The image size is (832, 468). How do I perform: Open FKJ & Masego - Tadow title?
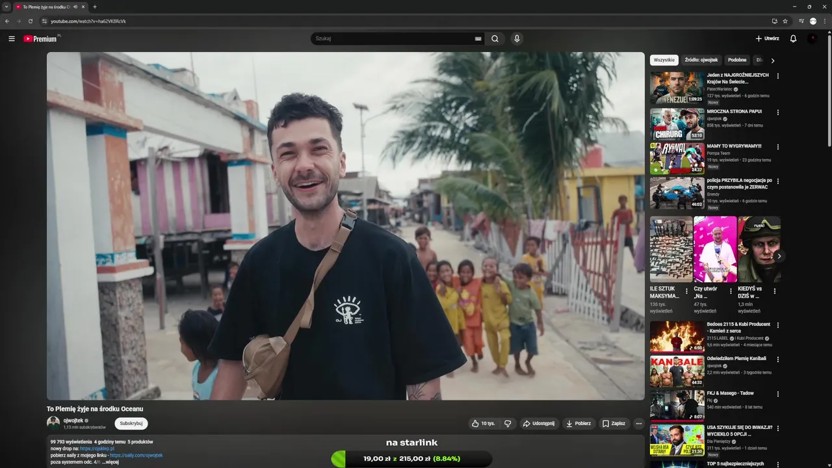(x=731, y=393)
